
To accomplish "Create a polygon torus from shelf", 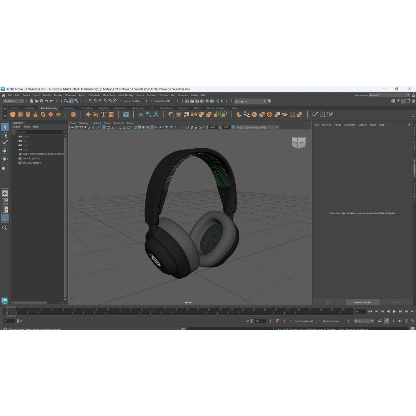I will click(x=43, y=114).
